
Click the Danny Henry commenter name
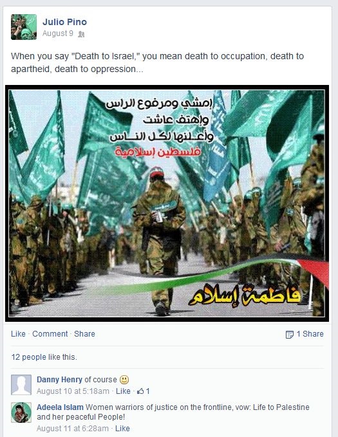pyautogui.click(x=59, y=380)
